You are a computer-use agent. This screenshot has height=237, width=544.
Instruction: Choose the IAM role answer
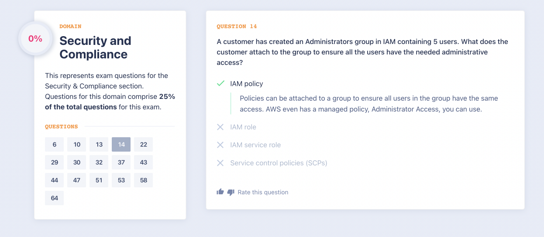(x=243, y=127)
